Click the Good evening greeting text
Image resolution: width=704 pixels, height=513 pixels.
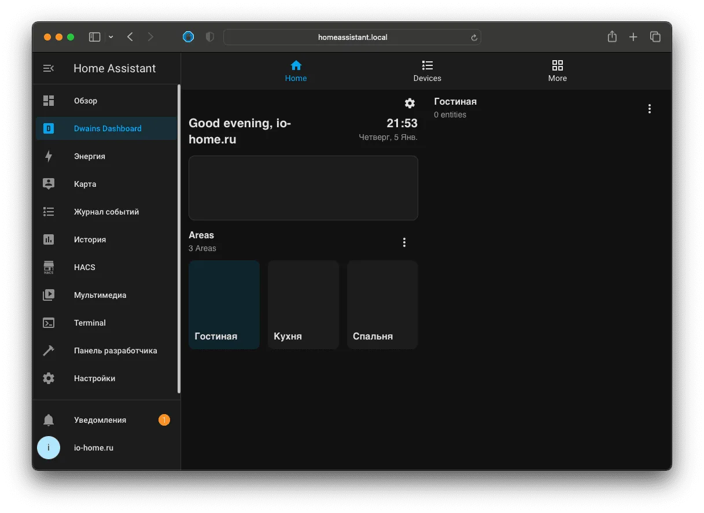point(240,131)
